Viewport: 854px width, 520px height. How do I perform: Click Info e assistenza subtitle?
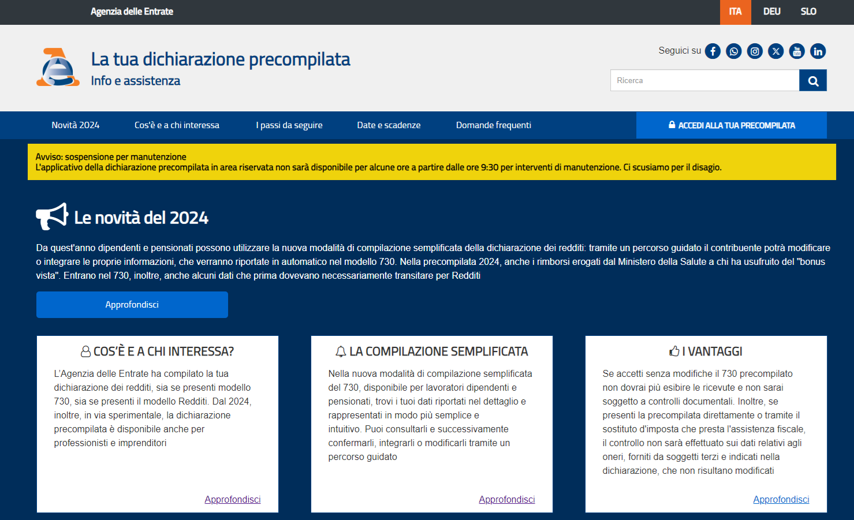(x=136, y=81)
